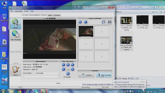165x93 pixels.
Task: Select cam_1_20140105_165848_128.mjpeg in Explorer
Action: point(126,24)
